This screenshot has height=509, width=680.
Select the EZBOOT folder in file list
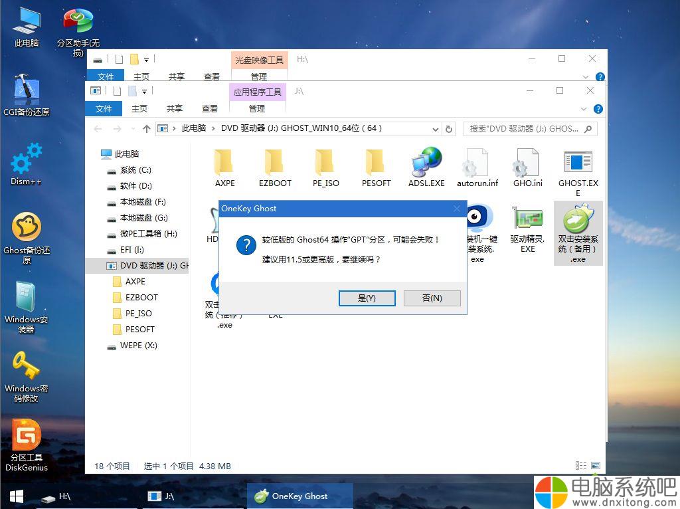click(x=275, y=167)
